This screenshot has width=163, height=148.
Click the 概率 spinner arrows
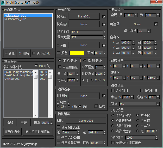coord(51,123)
